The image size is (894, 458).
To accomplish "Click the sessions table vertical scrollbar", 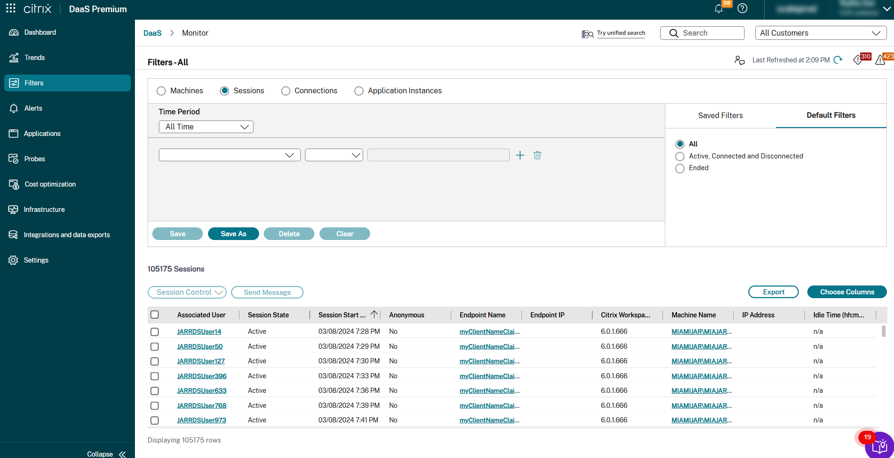I will [884, 331].
